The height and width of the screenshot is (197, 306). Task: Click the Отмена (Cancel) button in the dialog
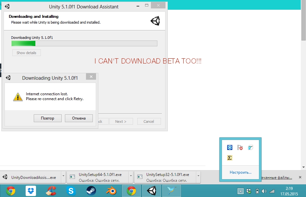point(79,118)
